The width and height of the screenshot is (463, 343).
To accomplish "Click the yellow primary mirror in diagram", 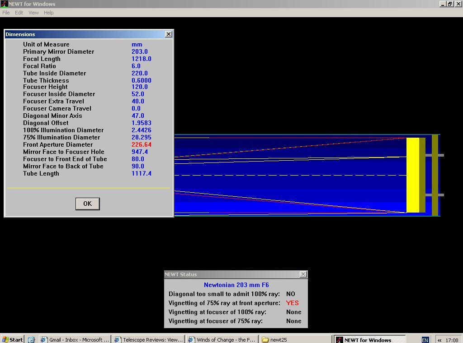I will tap(413, 175).
